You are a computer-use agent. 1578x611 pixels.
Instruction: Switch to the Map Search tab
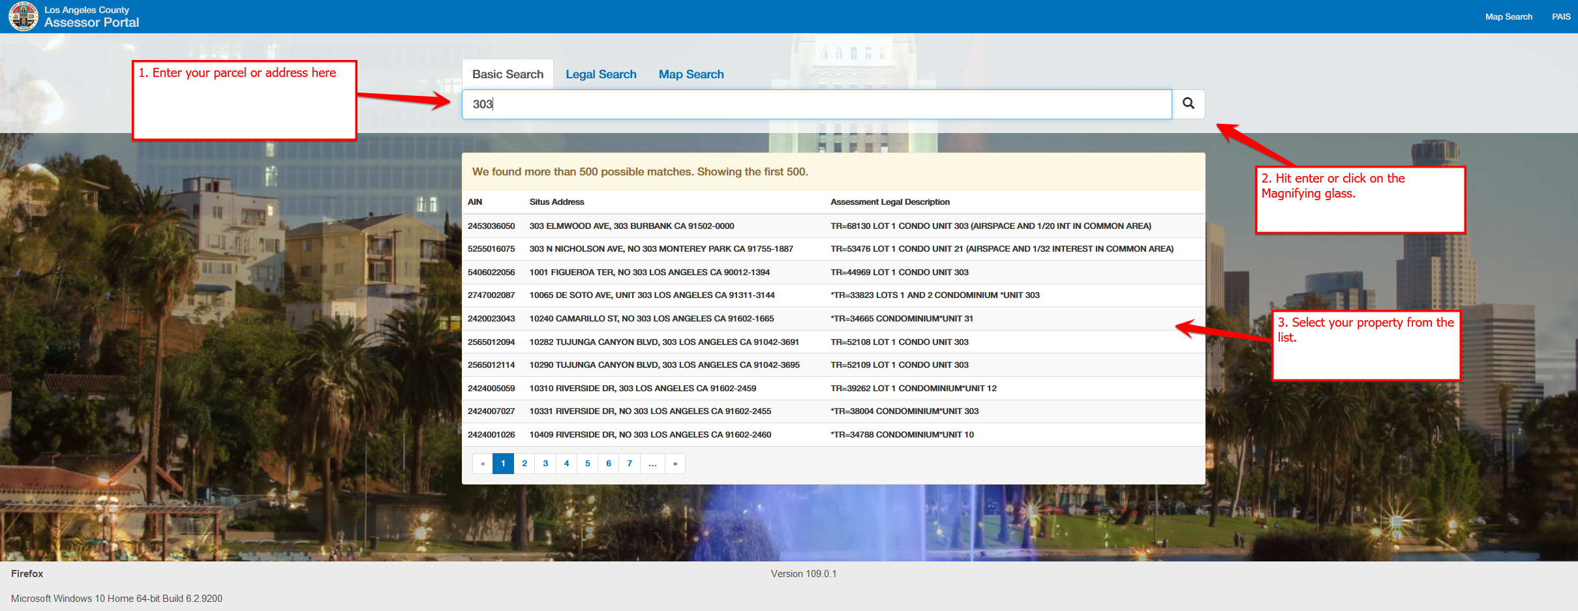pos(691,74)
